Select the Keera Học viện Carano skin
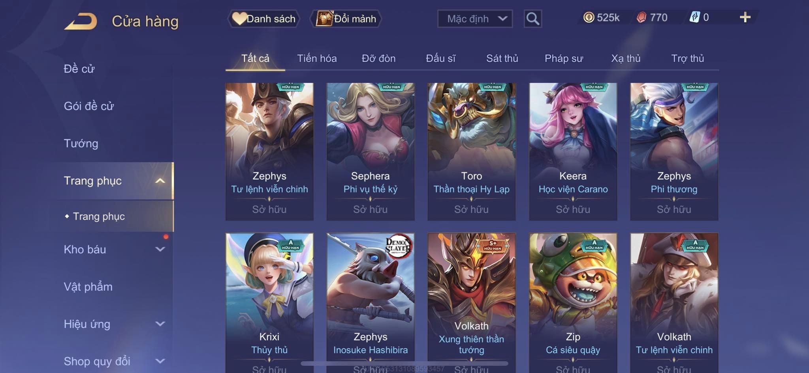Image resolution: width=809 pixels, height=373 pixels. [573, 151]
